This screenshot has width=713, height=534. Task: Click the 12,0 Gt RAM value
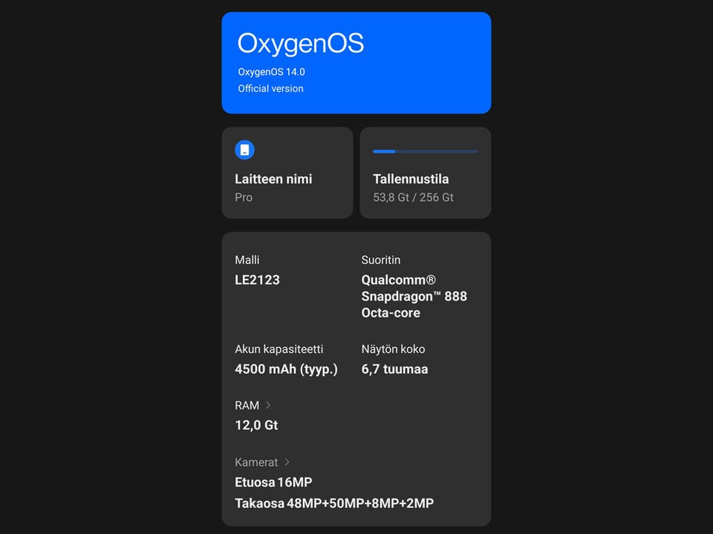click(256, 425)
